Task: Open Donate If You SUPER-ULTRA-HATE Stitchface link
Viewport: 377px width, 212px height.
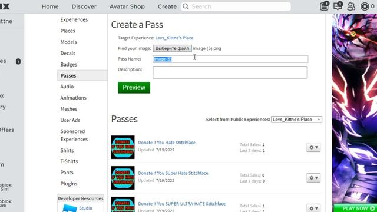Action: (x=182, y=204)
